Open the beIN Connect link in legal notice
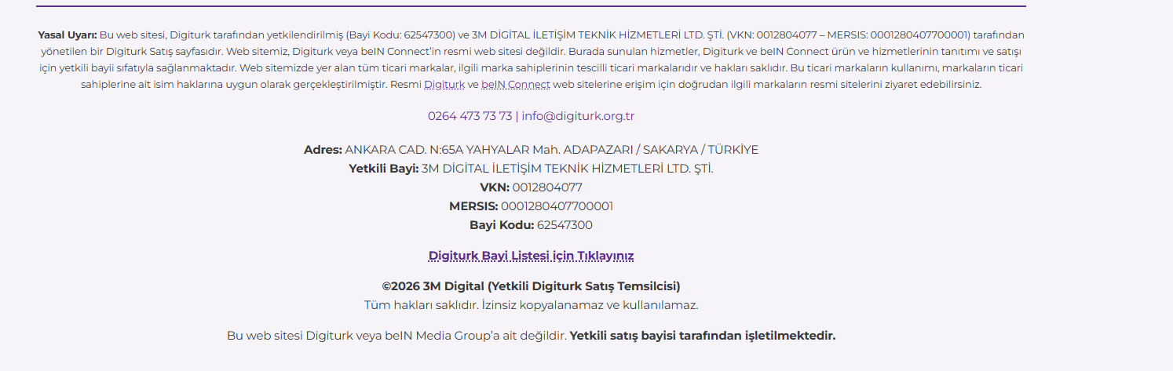Screen dimensions: 1173x371 [516, 85]
